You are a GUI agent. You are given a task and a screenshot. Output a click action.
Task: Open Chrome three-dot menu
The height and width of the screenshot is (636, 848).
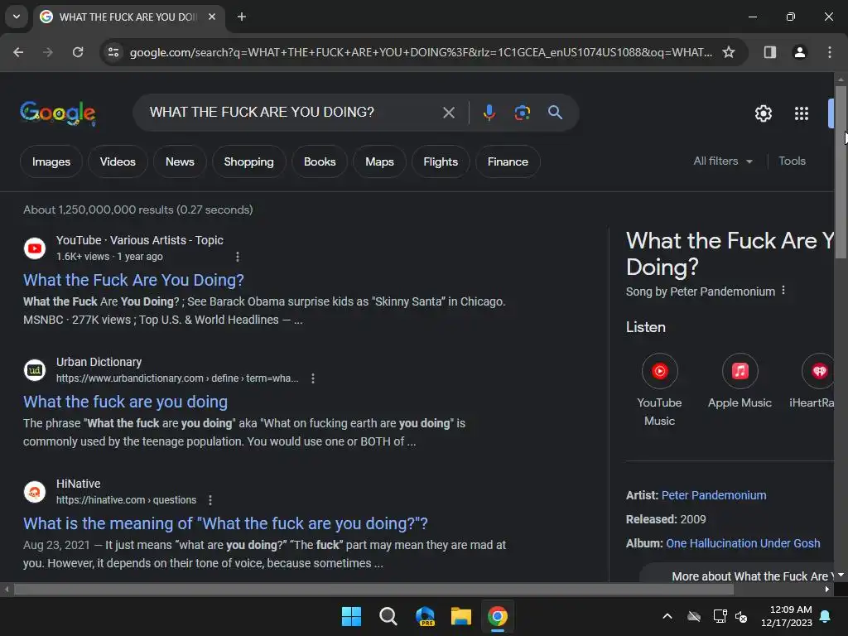(829, 52)
